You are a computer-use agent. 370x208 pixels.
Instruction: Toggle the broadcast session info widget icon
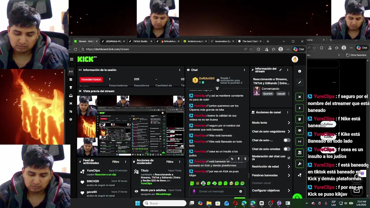pos(299,142)
